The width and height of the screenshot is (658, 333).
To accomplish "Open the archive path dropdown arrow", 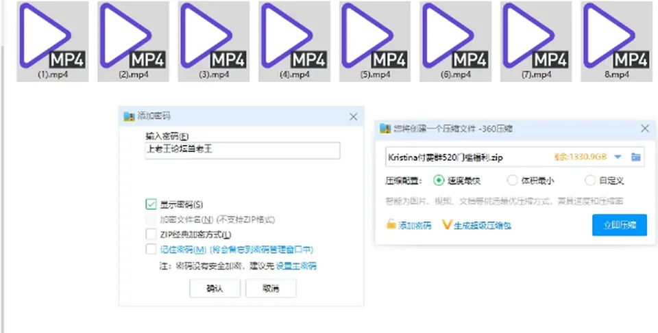I will coord(618,157).
